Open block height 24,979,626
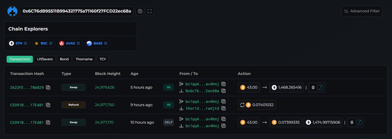This screenshot has width=392, height=139. pyautogui.click(x=105, y=87)
